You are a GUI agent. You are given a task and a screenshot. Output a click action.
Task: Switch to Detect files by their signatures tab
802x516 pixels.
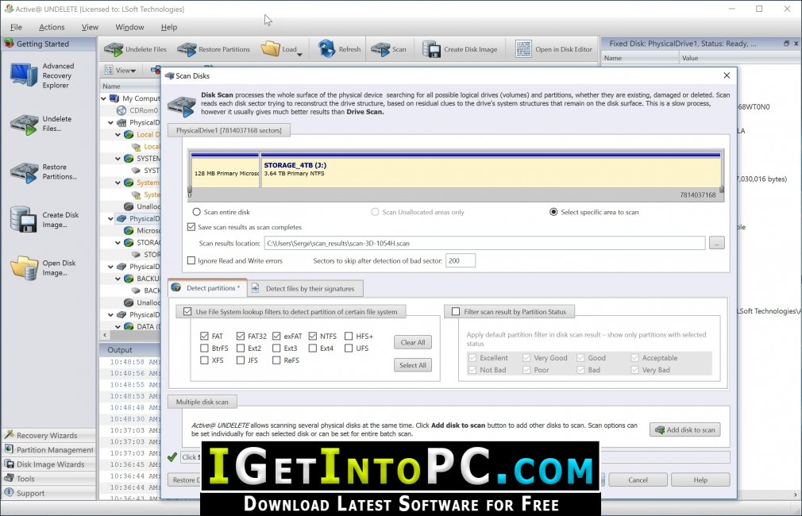(x=306, y=288)
